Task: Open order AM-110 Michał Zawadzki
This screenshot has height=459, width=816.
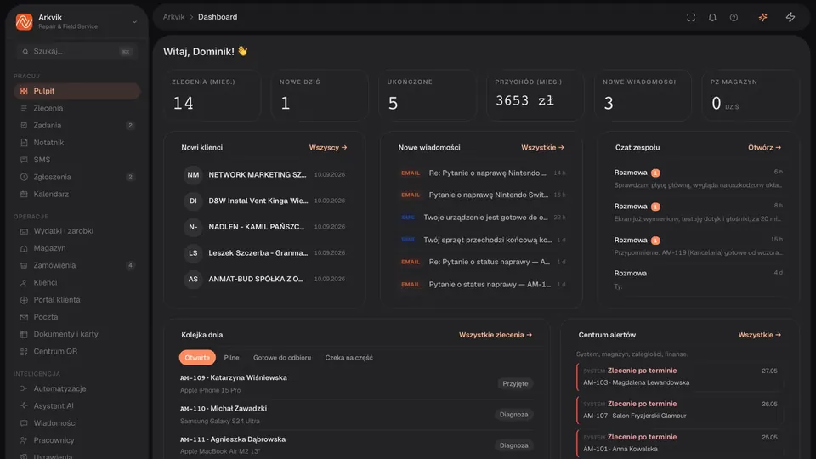Action: pos(356,415)
